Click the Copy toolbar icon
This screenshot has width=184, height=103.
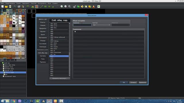19,7
